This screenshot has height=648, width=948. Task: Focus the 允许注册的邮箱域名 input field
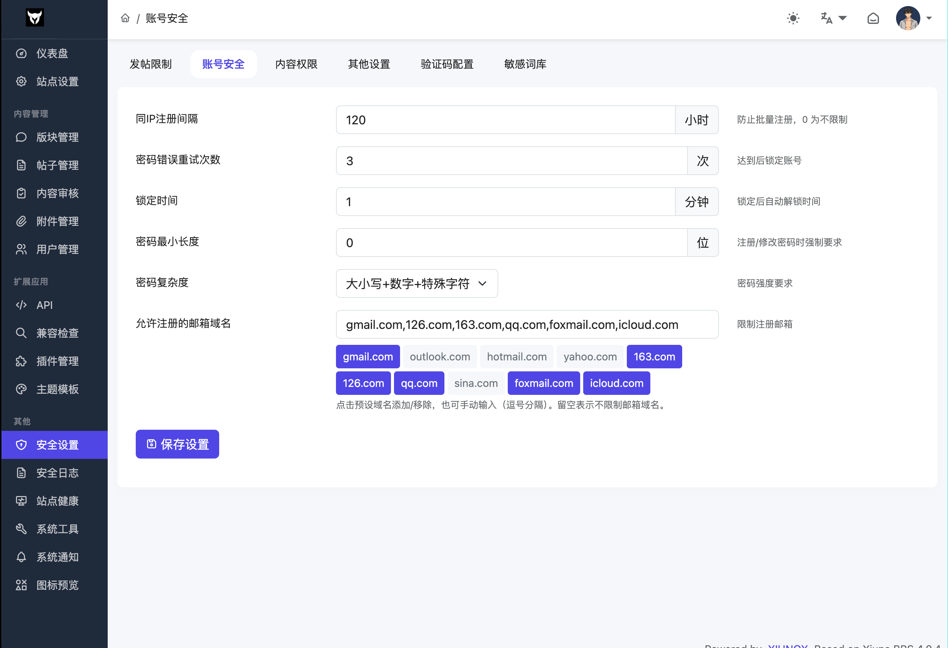(527, 324)
